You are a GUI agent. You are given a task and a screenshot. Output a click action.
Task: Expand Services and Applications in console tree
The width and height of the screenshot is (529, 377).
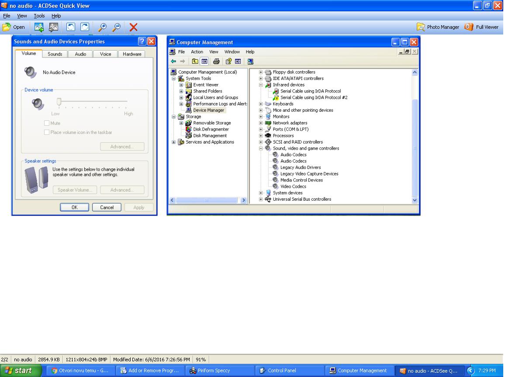coord(173,142)
